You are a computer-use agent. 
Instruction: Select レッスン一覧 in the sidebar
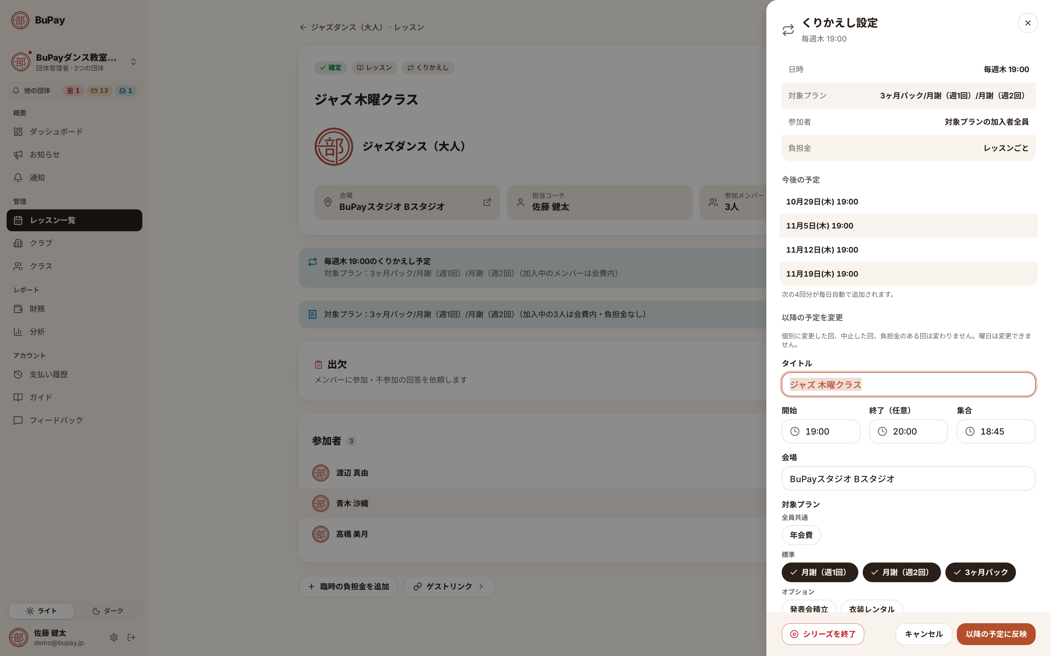(74, 220)
